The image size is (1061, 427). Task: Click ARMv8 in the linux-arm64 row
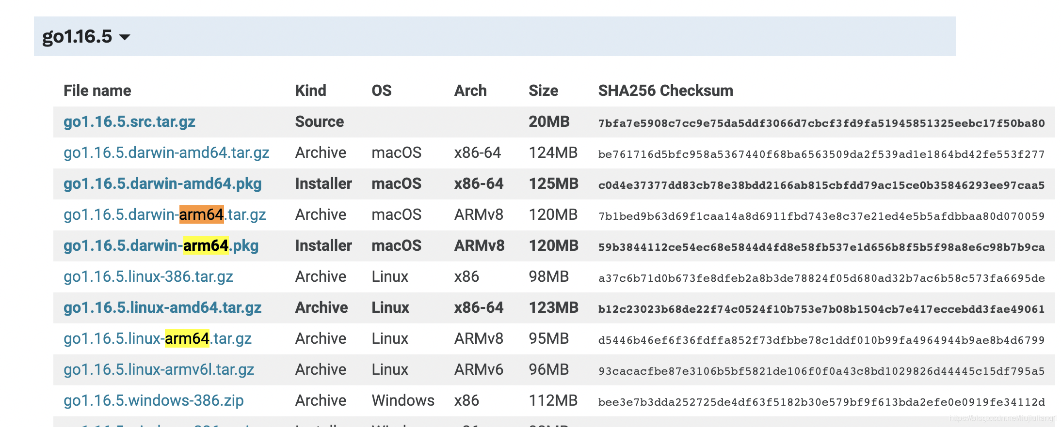pos(479,338)
